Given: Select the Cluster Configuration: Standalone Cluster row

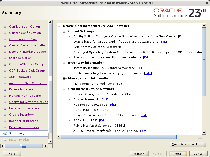Looking at the screenshot, I should pyautogui.click(x=105, y=94).
